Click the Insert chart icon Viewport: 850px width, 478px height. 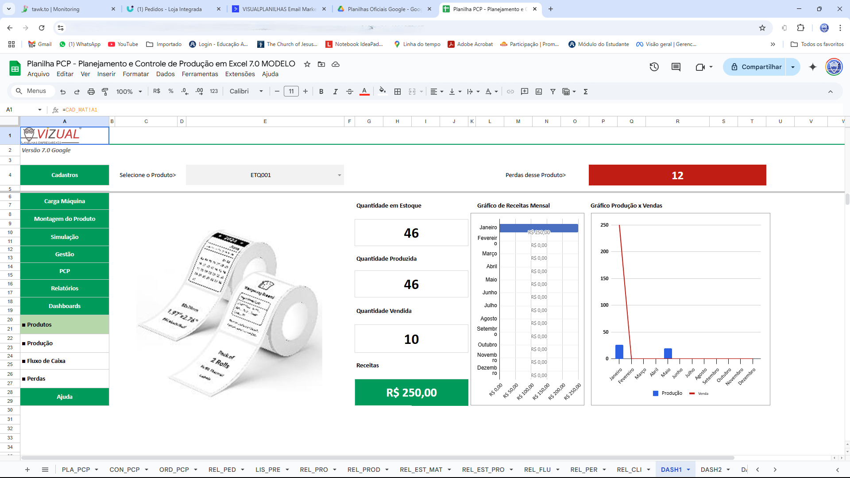tap(539, 92)
